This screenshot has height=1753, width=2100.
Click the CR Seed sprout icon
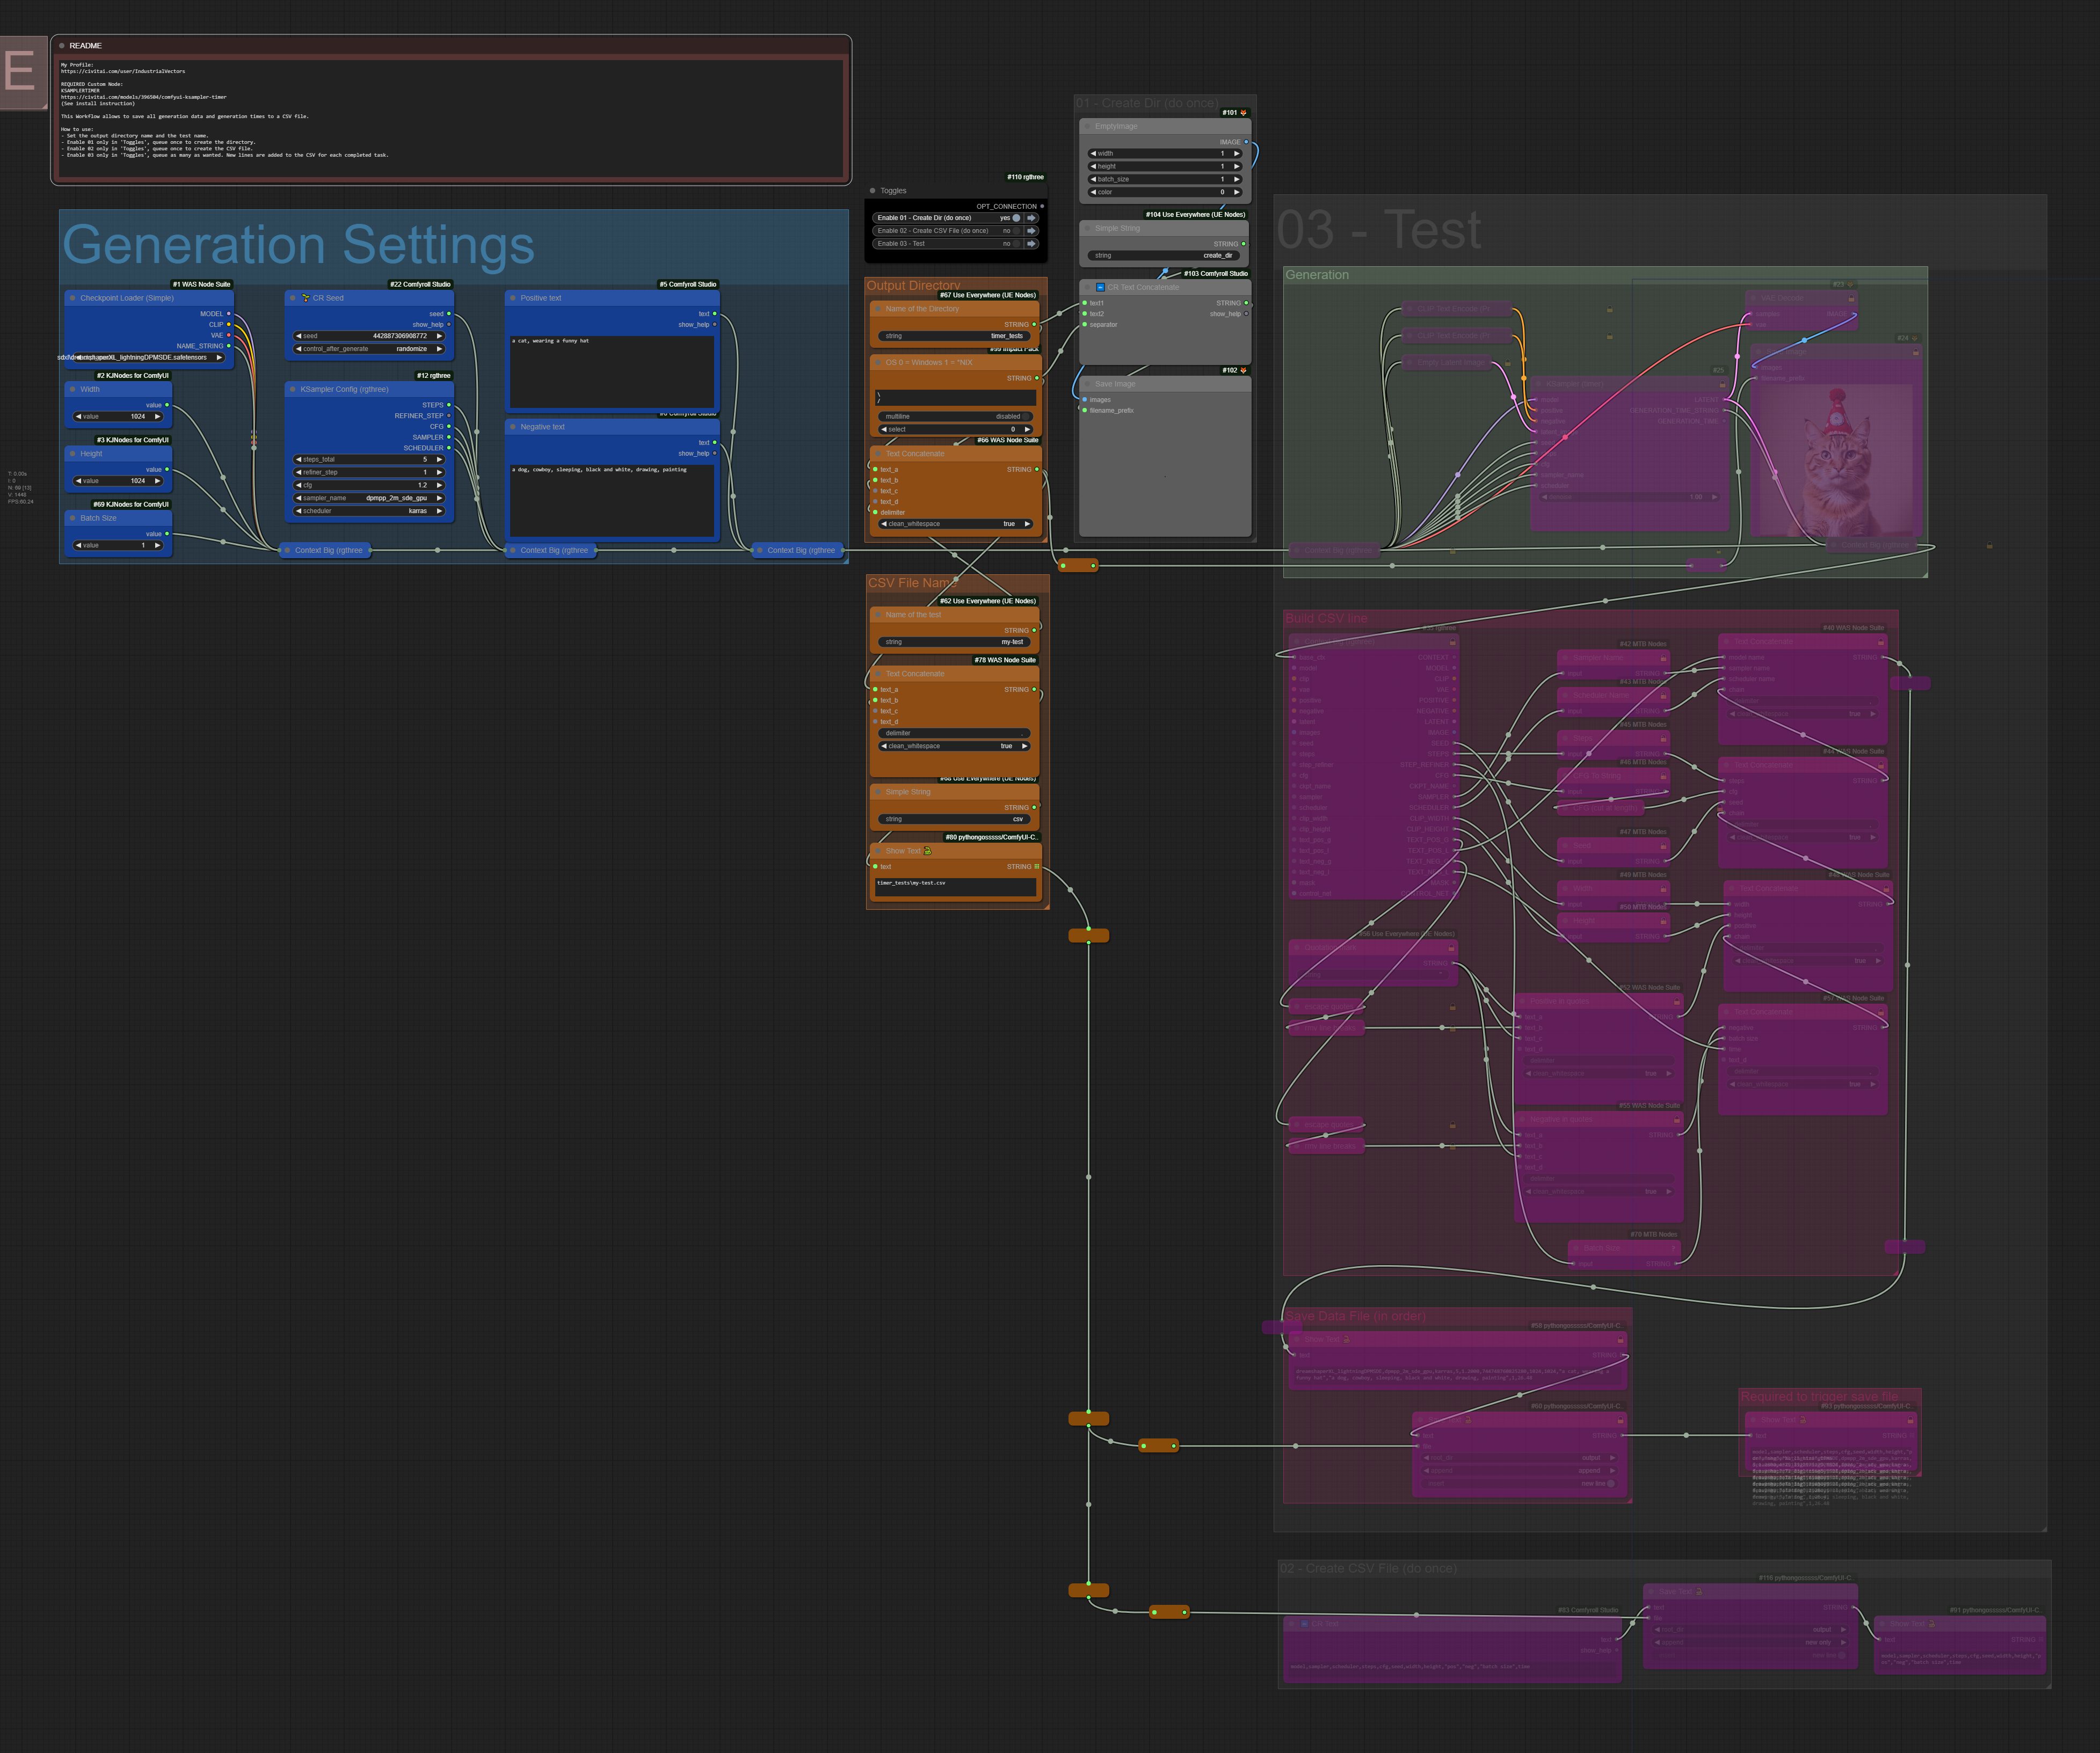(x=306, y=298)
